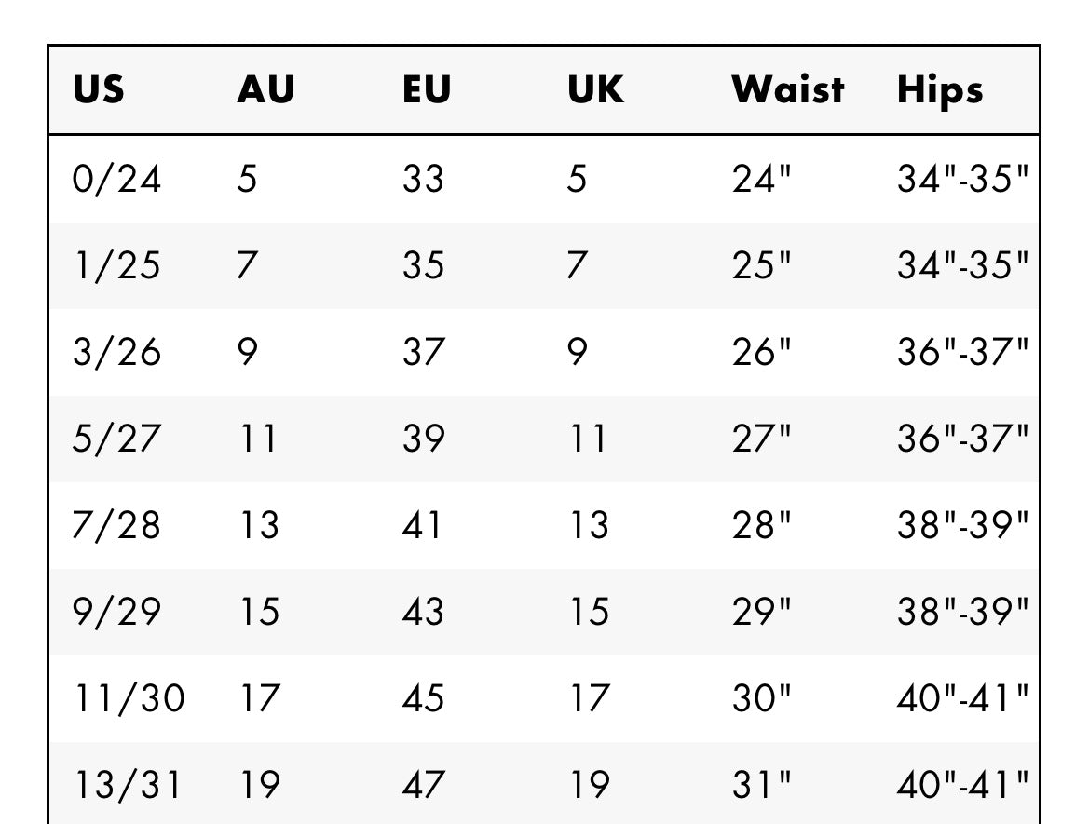Image resolution: width=1089 pixels, height=824 pixels.
Task: Select the 29" waist measurement
Action: pos(761,612)
